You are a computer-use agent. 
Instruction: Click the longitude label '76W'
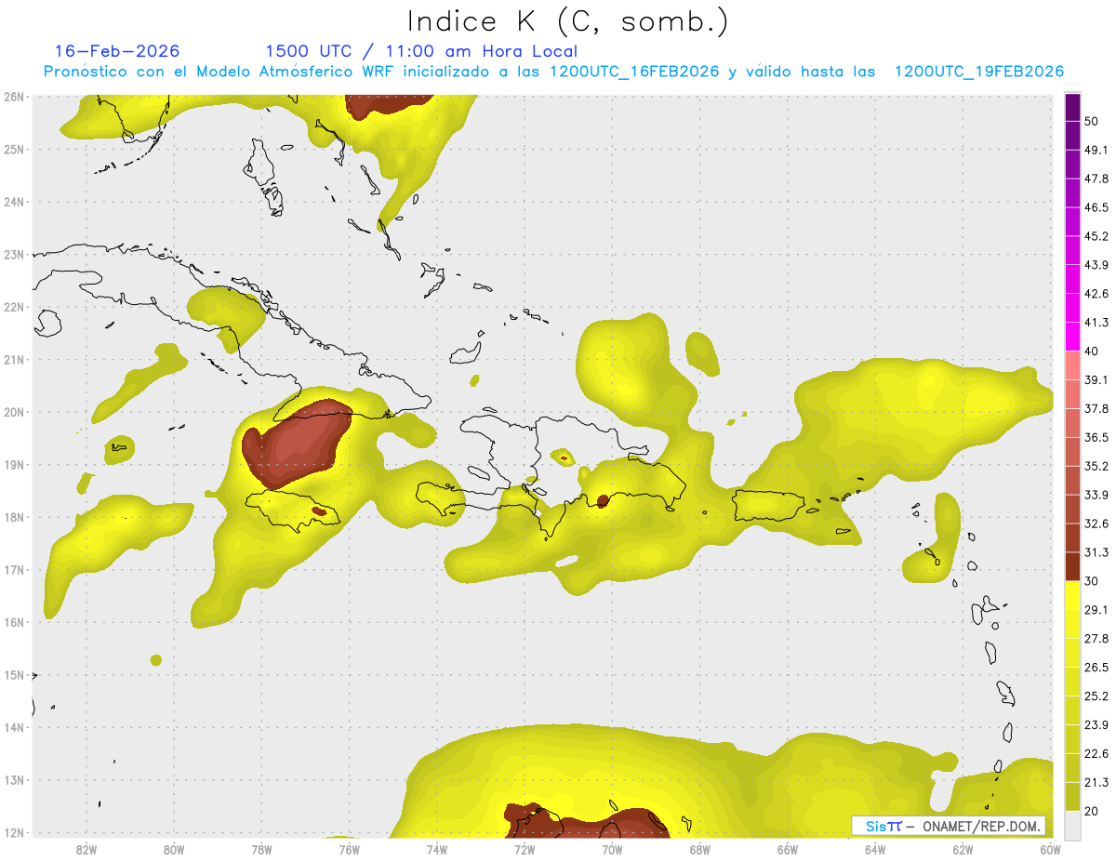349,851
